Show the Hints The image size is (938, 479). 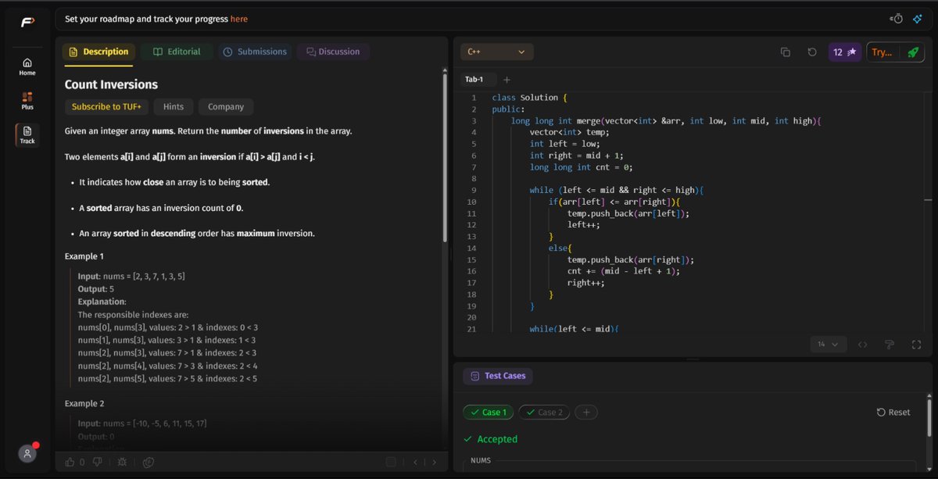[x=174, y=107]
